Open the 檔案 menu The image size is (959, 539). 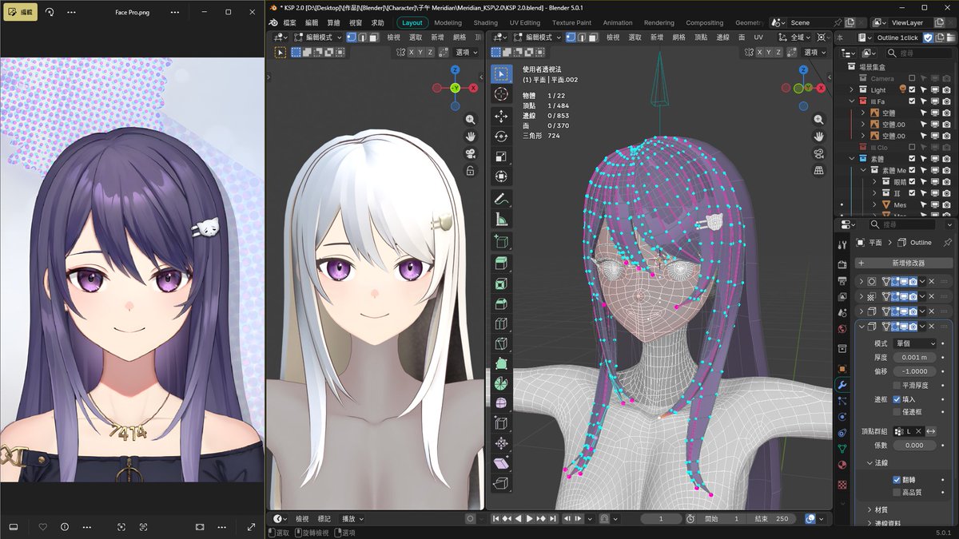289,23
